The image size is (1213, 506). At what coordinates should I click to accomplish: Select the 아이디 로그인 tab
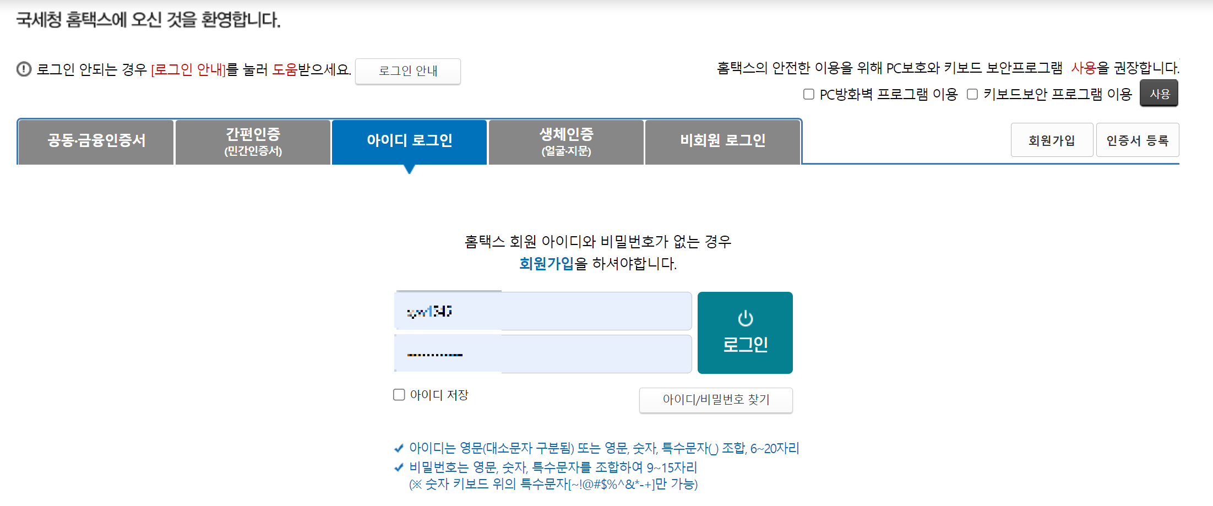pos(409,142)
